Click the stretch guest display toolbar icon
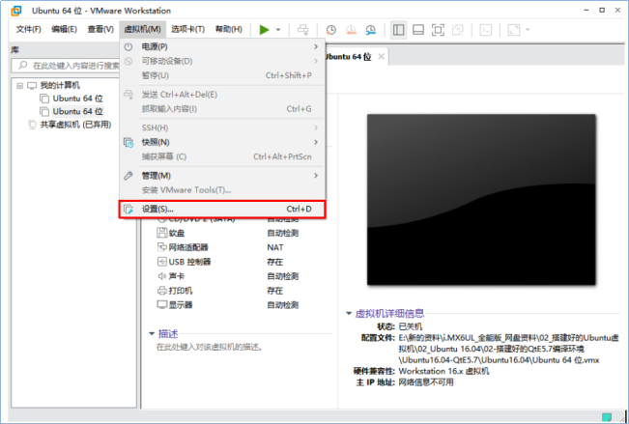Image resolution: width=629 pixels, height=424 pixels. (514, 30)
